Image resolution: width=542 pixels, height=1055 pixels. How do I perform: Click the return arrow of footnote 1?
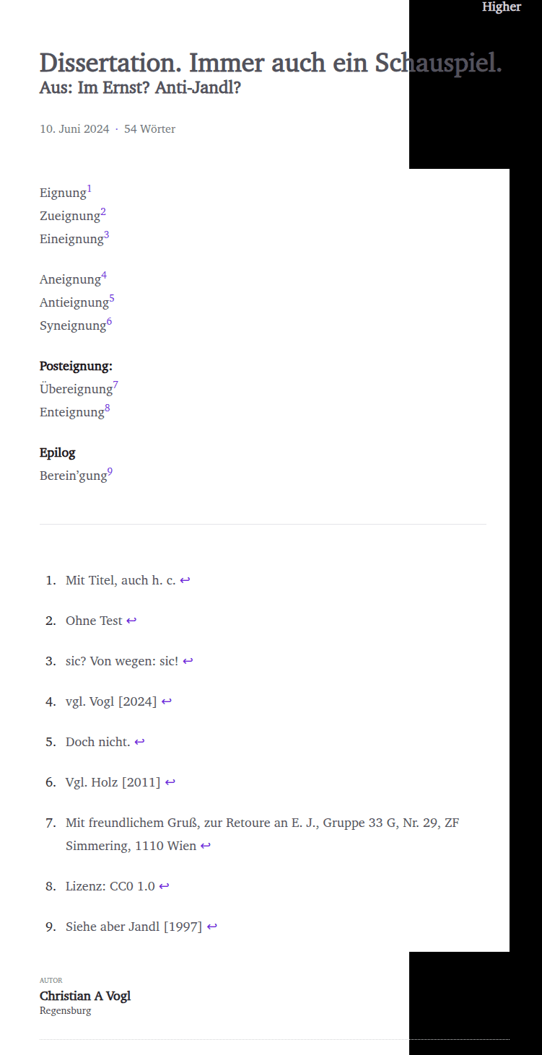pyautogui.click(x=185, y=580)
